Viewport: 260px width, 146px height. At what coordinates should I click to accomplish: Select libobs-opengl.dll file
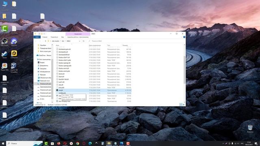coord(64,63)
